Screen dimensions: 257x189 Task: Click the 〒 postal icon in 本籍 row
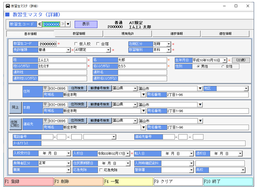tap(45, 105)
